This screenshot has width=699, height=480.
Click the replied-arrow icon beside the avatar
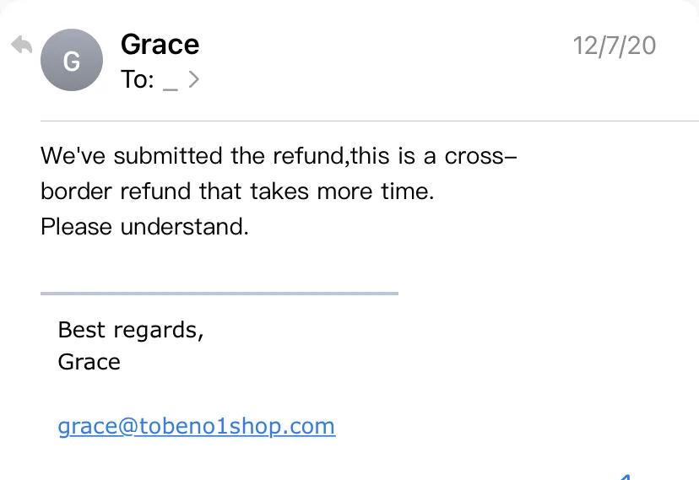tap(21, 45)
